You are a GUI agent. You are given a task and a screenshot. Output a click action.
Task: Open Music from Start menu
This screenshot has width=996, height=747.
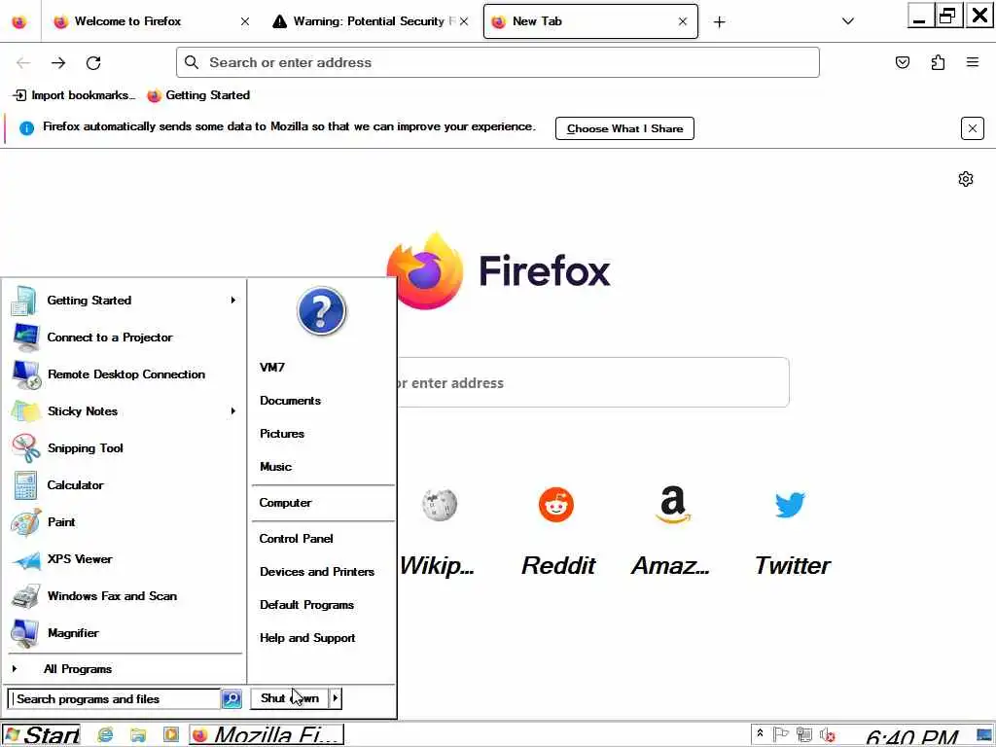click(x=275, y=467)
